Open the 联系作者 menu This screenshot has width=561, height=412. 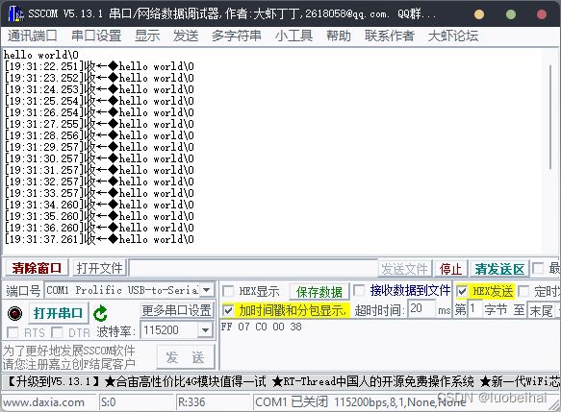[x=390, y=36]
